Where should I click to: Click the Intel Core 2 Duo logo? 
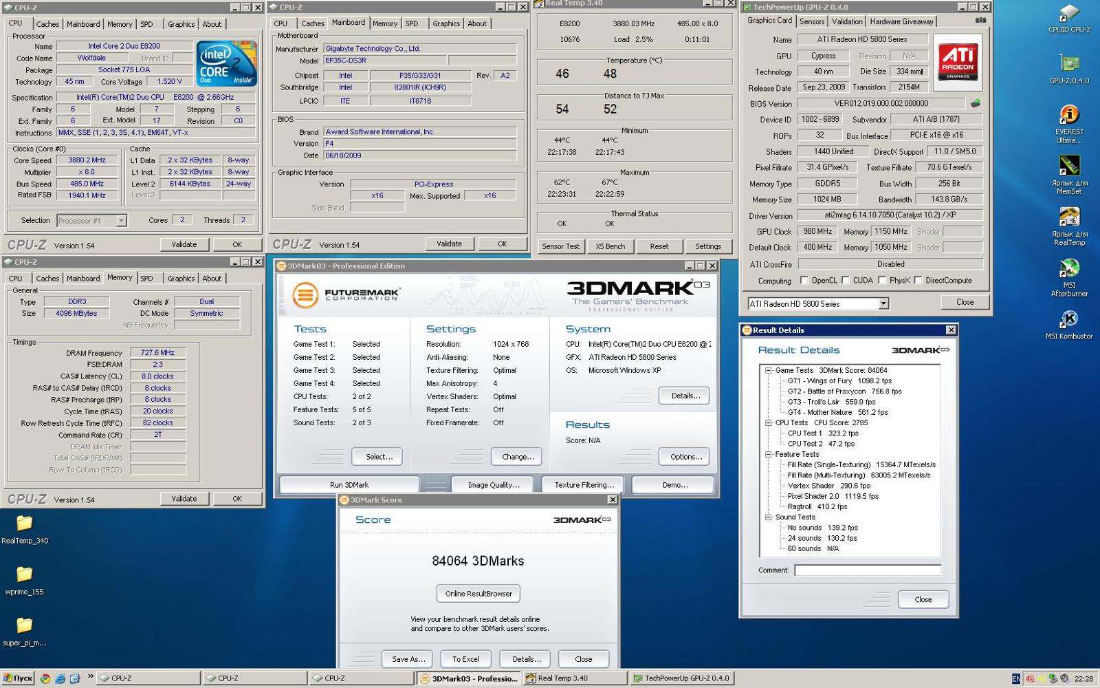pyautogui.click(x=226, y=63)
